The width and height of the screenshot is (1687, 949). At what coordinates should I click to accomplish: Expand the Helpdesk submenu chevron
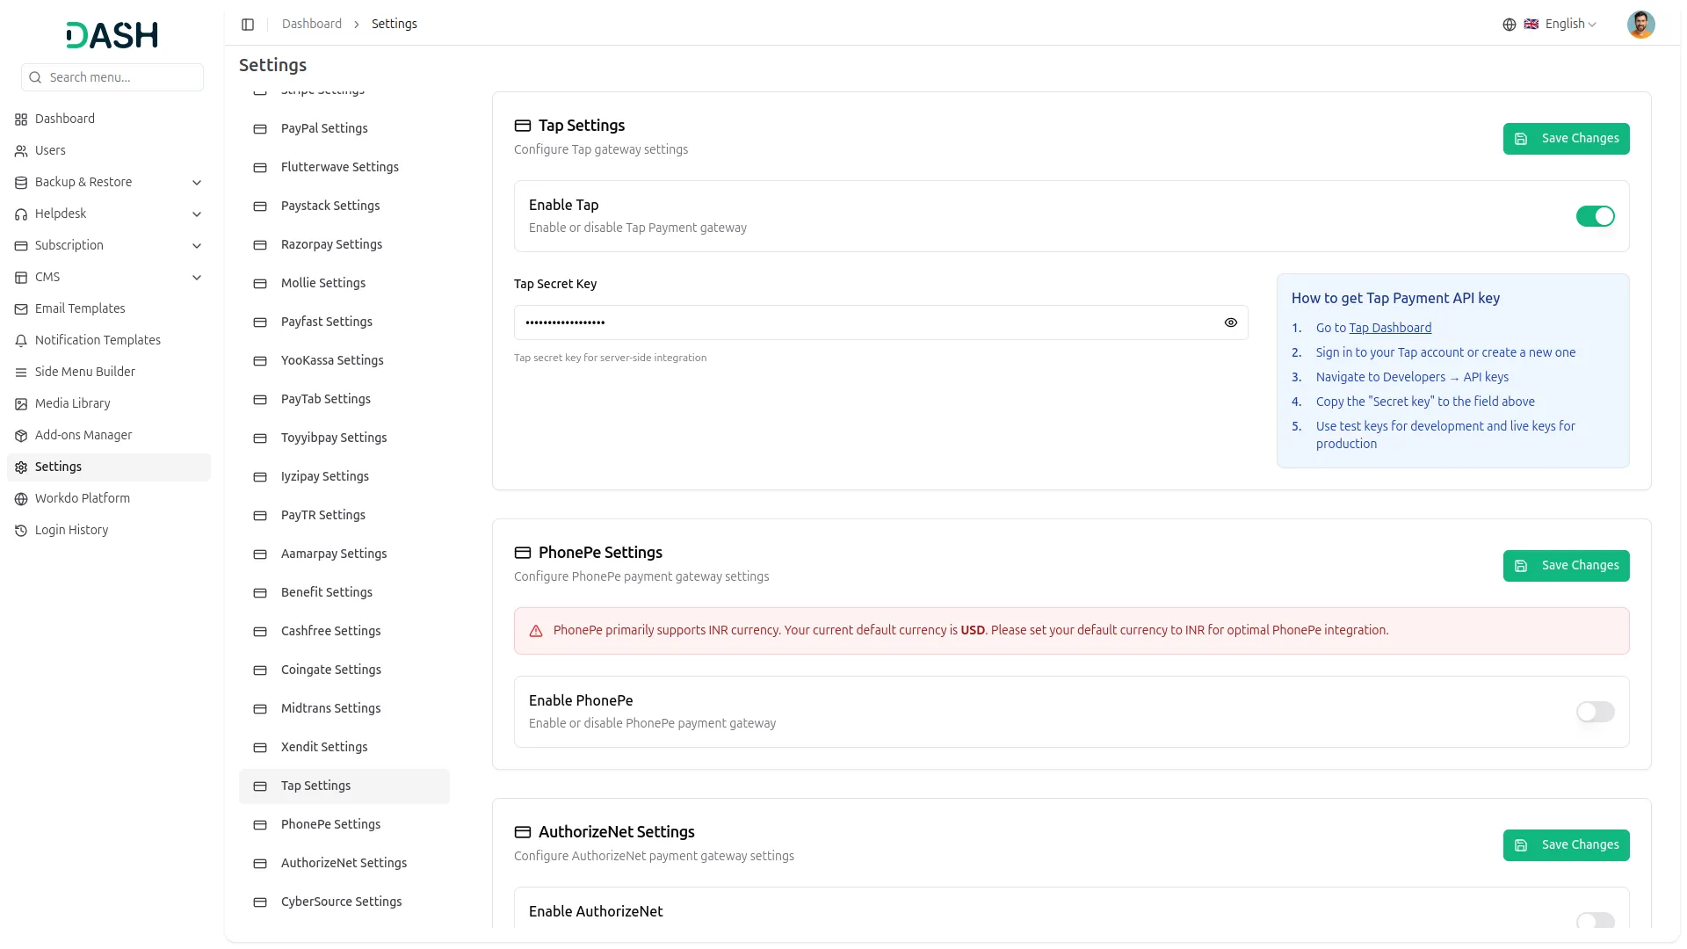pyautogui.click(x=197, y=214)
